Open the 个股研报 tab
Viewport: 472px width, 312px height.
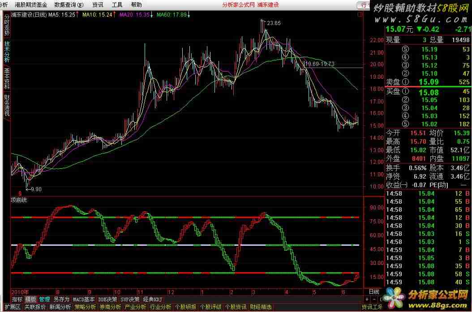point(185,307)
